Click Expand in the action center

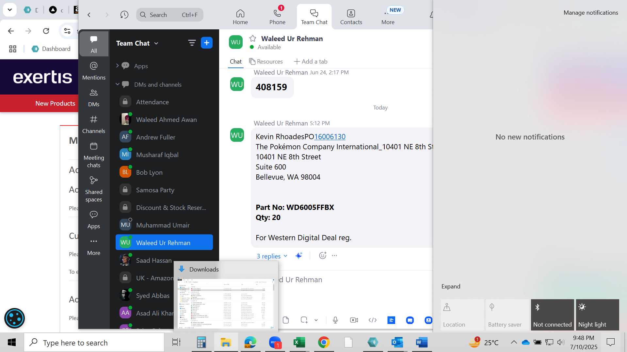[x=451, y=286]
